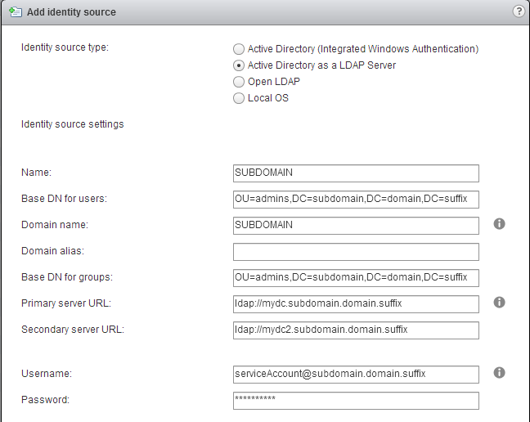Edit the Username field with serviceAccount

(x=356, y=375)
